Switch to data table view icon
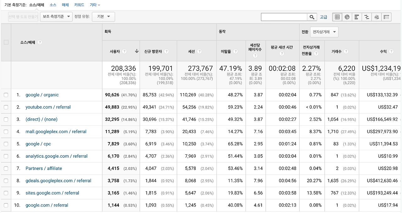The image size is (402, 213). pos(337,17)
